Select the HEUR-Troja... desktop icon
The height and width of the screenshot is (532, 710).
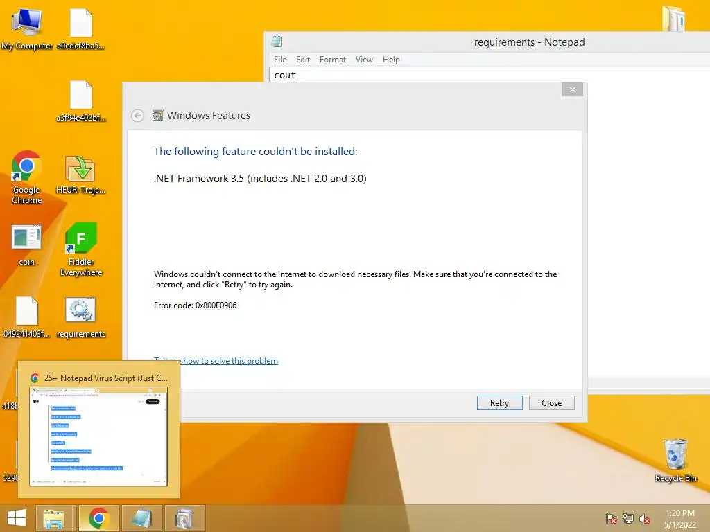click(81, 174)
